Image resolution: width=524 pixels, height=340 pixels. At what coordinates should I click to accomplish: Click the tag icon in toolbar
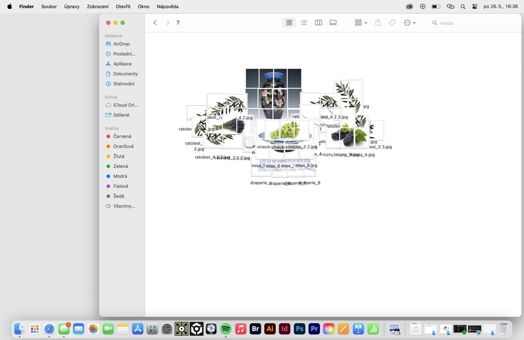tap(392, 23)
